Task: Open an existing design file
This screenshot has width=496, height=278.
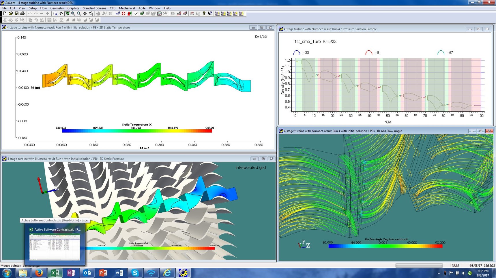Action: click(x=11, y=14)
